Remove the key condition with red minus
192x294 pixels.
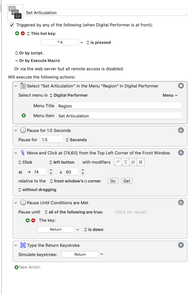[33, 220]
